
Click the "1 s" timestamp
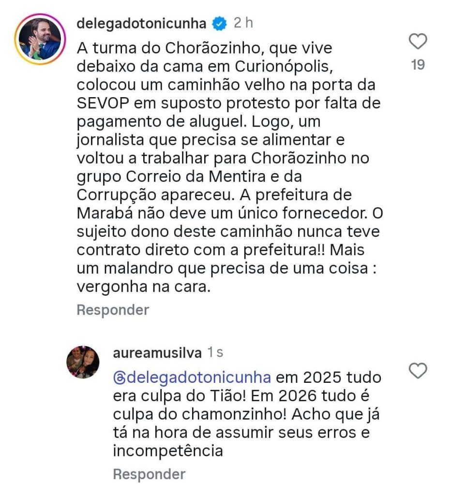point(215,353)
